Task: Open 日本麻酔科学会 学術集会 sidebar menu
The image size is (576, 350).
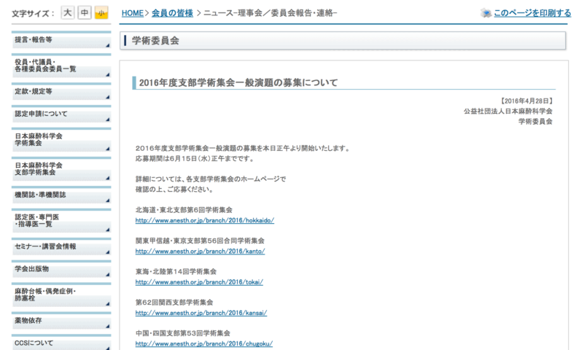Action: pos(61,140)
